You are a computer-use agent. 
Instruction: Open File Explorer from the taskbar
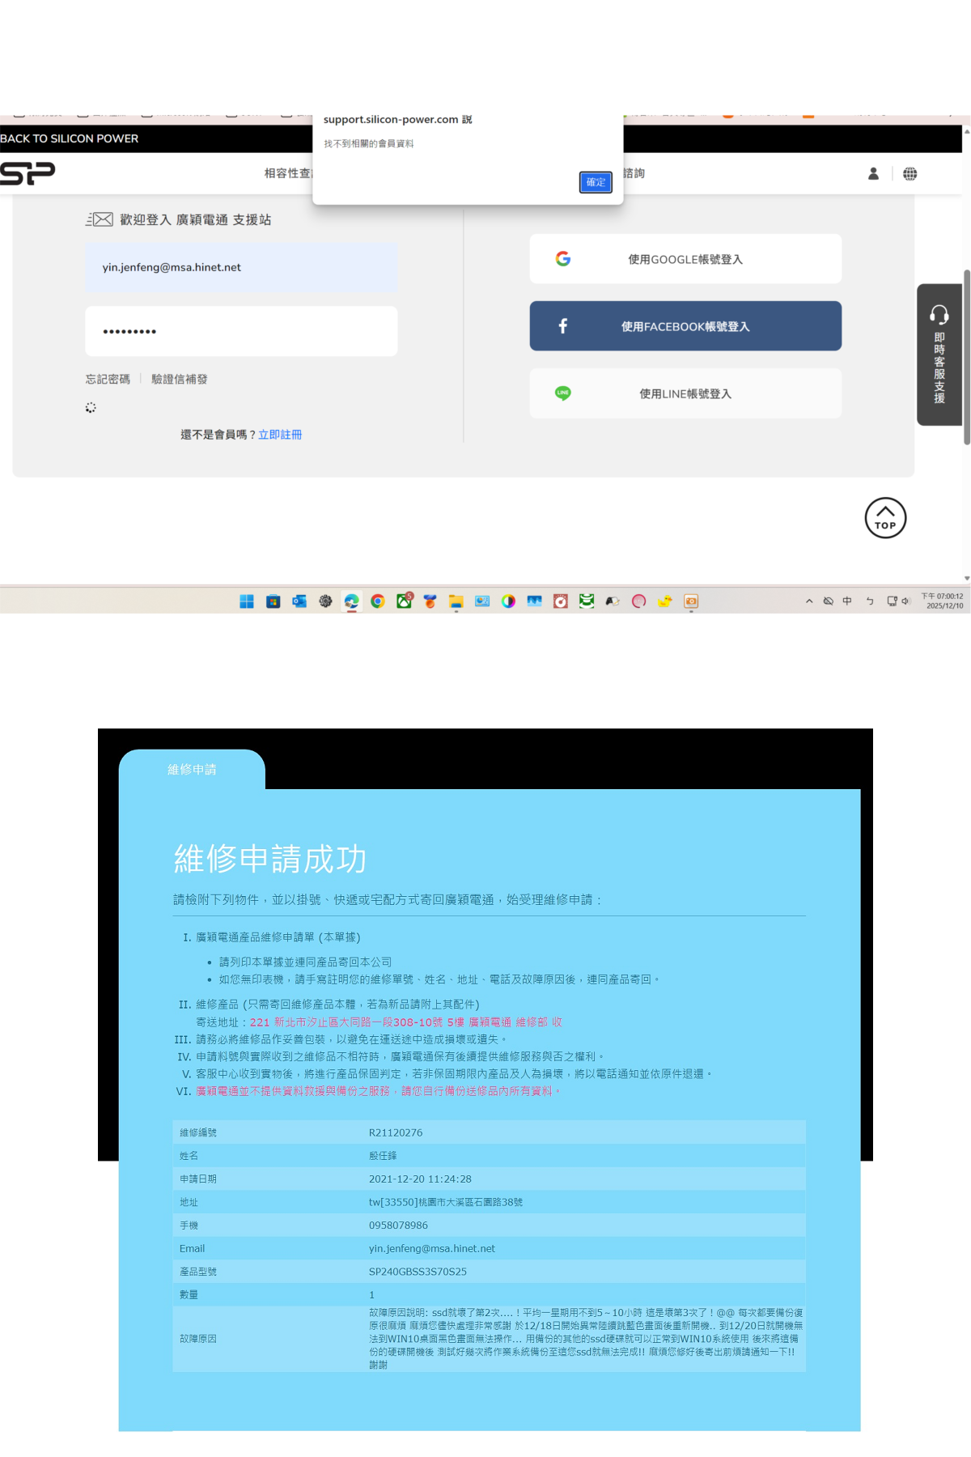pyautogui.click(x=456, y=601)
